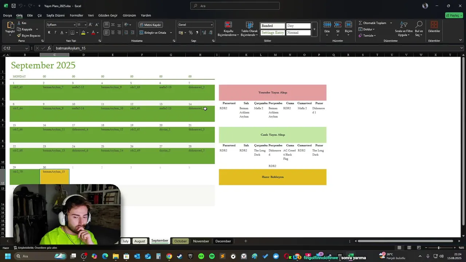
Task: Click the Name Box showing C12
Action: click(x=16, y=48)
